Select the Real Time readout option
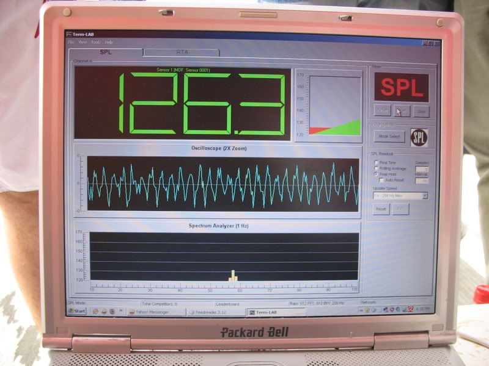Screen dimensions: 489x366 tap(376, 162)
